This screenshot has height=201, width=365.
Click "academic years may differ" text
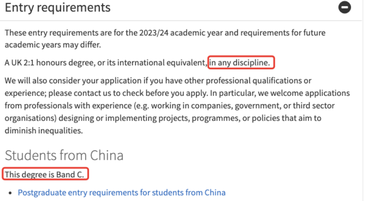coord(52,45)
